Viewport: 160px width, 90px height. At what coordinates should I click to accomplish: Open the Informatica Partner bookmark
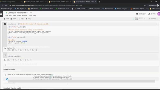(137, 9)
